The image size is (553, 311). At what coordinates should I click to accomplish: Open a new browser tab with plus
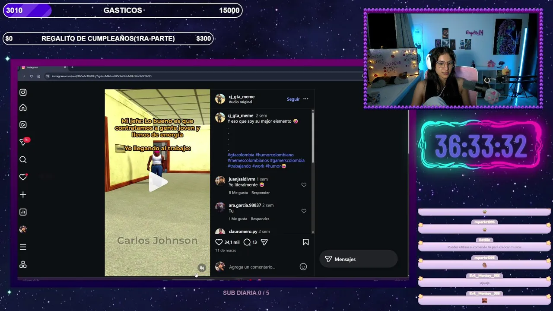point(72,67)
